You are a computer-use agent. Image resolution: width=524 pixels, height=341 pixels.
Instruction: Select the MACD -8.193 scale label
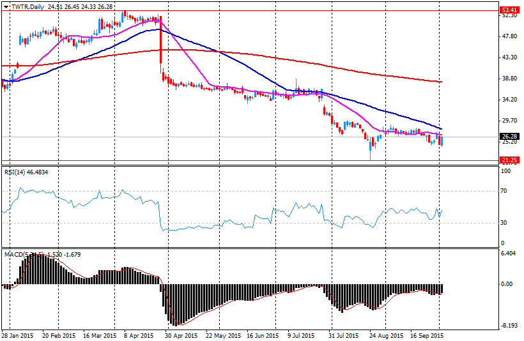[x=509, y=325]
